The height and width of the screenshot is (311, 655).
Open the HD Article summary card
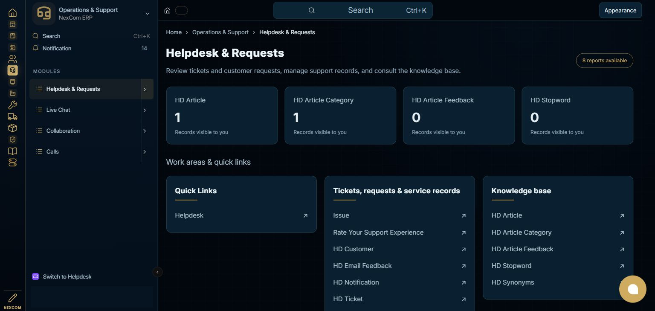point(222,116)
